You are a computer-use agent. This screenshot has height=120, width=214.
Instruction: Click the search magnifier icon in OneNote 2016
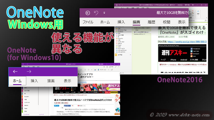tap(205, 20)
